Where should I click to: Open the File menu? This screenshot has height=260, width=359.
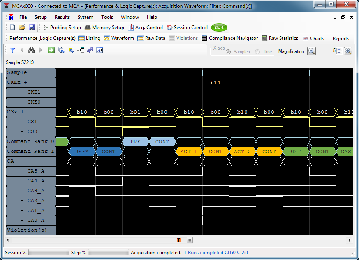pyautogui.click(x=23, y=17)
